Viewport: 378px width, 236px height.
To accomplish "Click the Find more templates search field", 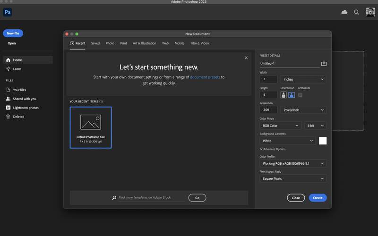I will point(151,198).
